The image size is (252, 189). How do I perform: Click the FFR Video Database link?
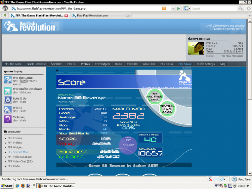(x=19, y=157)
